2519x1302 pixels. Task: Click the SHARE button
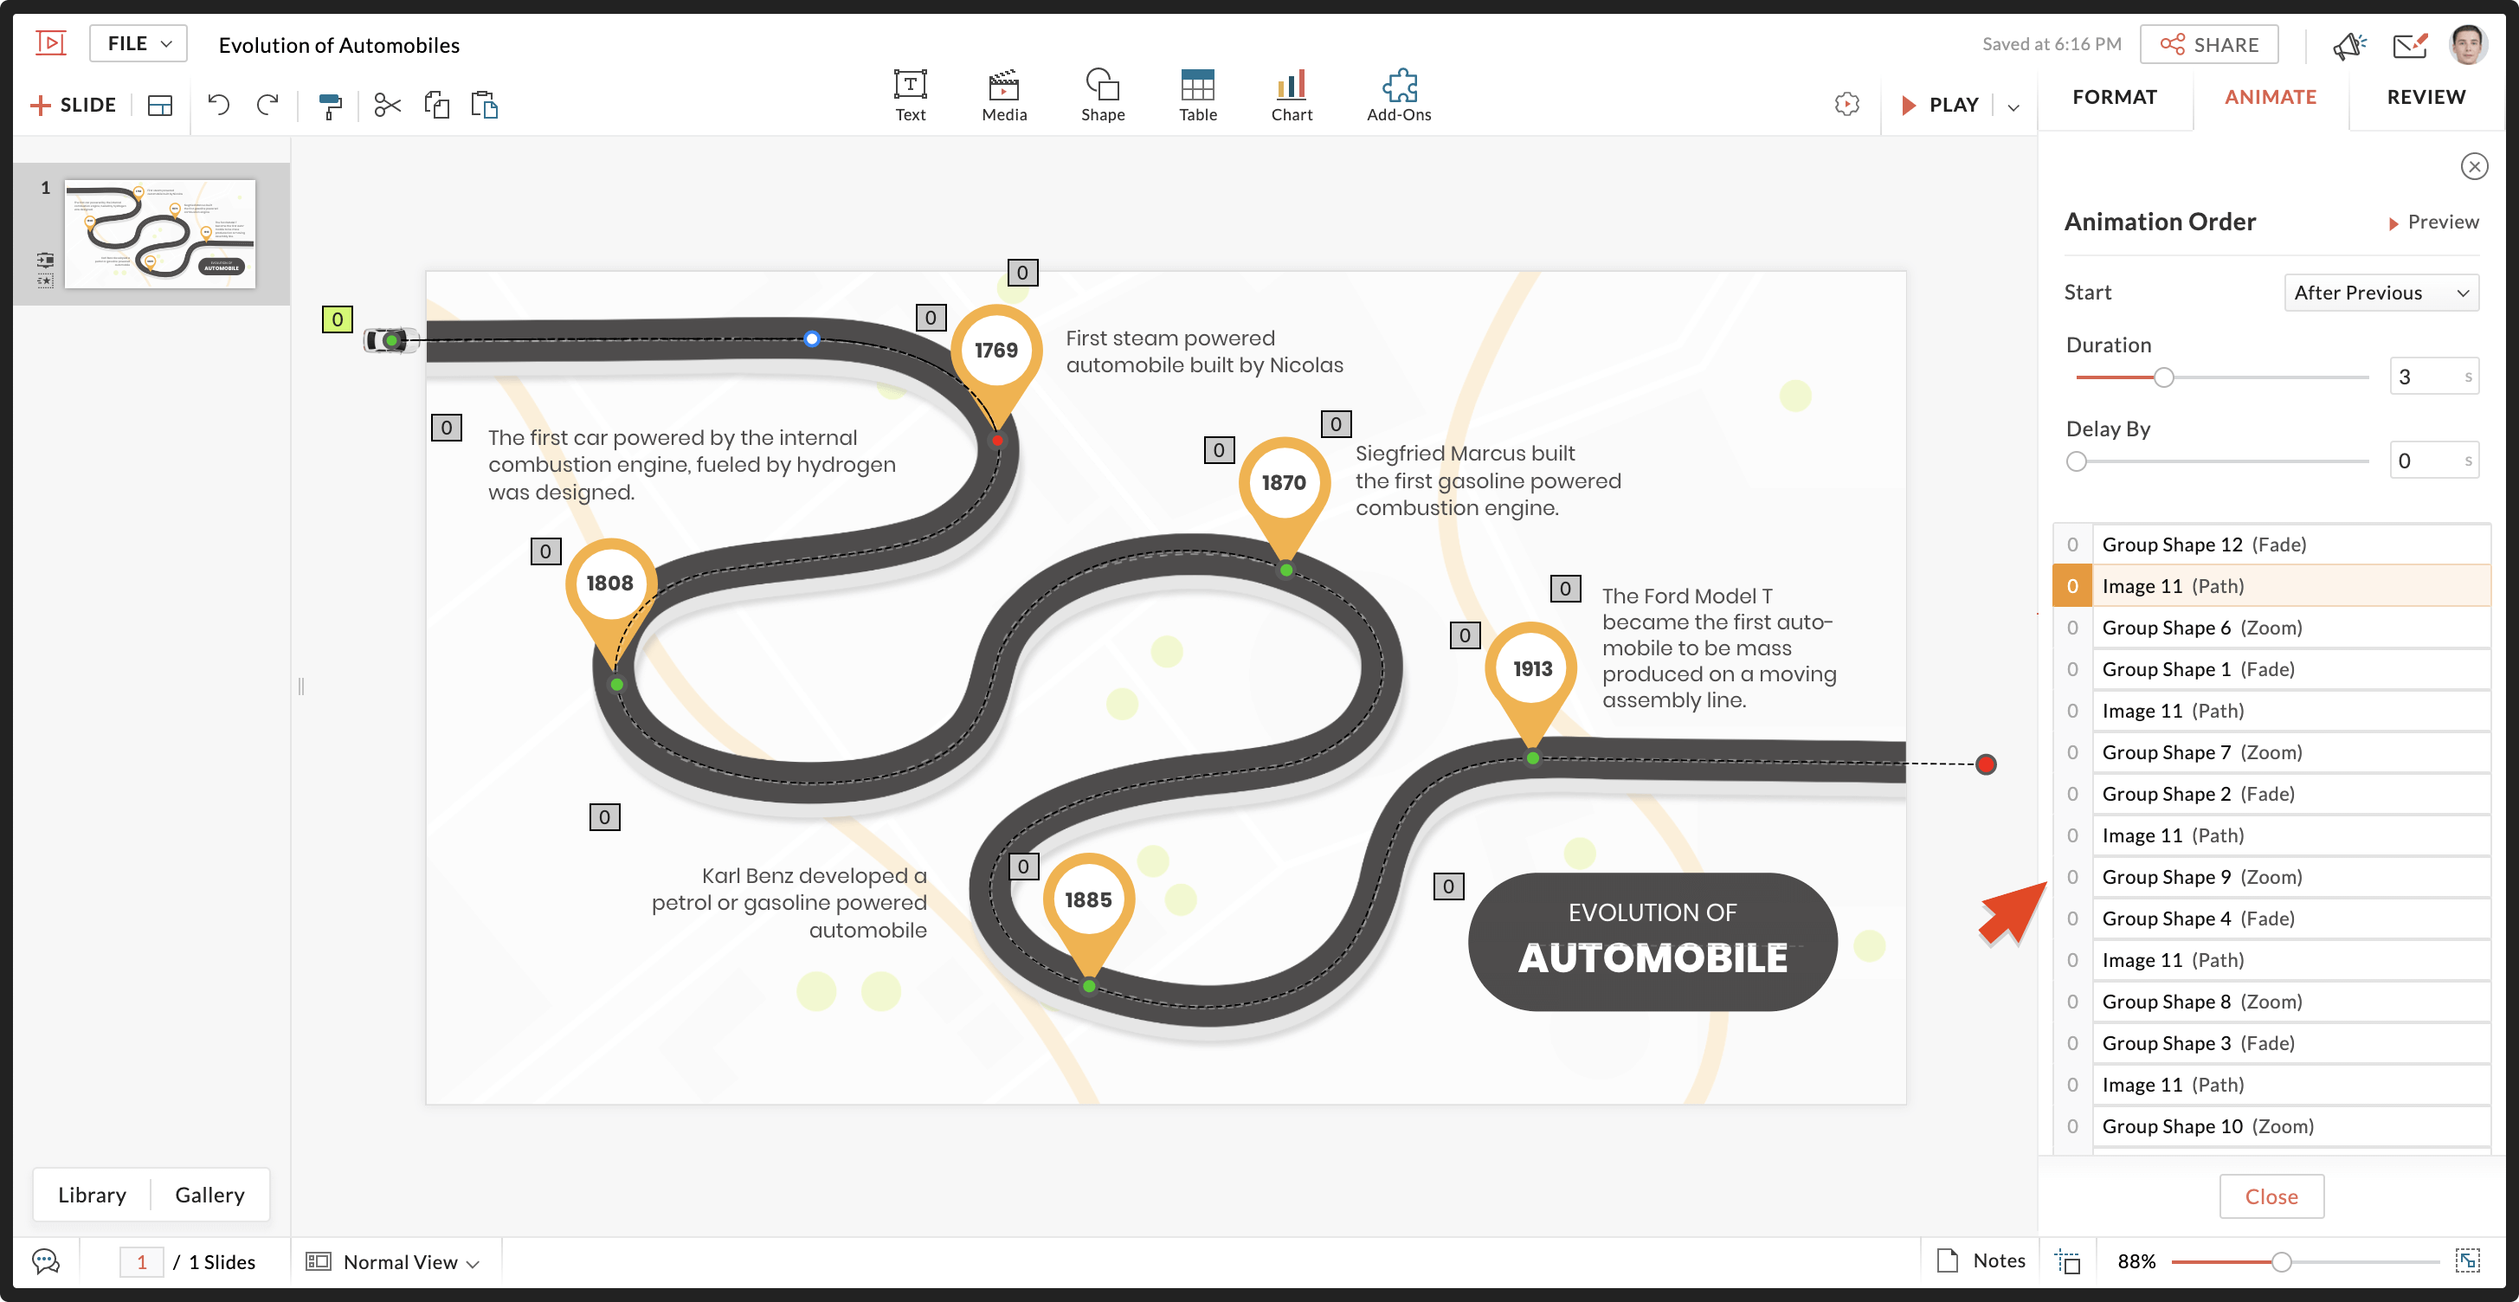click(2208, 45)
